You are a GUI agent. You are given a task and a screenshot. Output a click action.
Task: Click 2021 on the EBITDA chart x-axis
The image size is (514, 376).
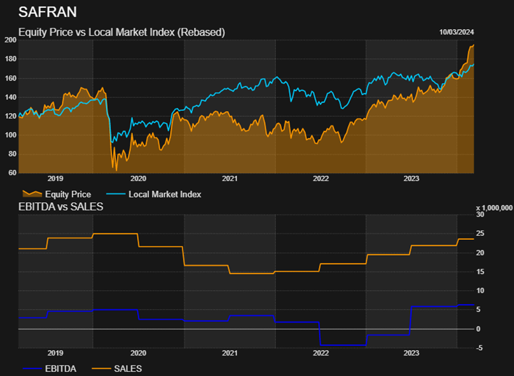tap(230, 353)
